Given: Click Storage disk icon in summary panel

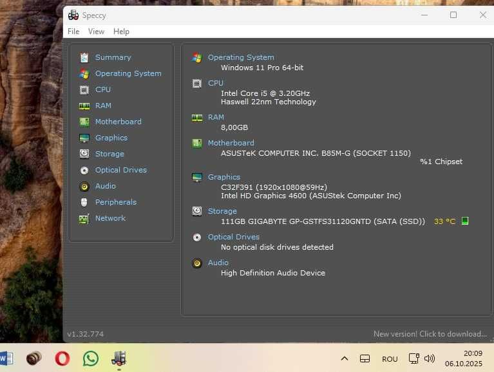Looking at the screenshot, I should [x=197, y=211].
